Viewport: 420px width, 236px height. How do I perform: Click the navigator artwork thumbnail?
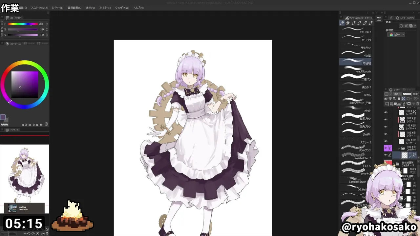click(25, 174)
